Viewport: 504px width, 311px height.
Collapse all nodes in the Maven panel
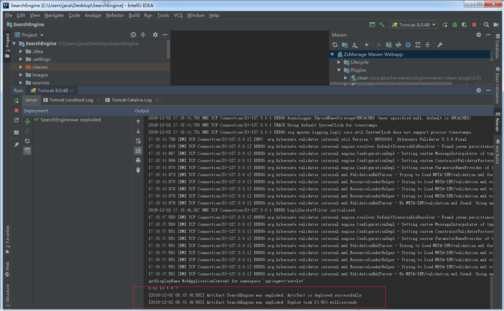pyautogui.click(x=428, y=45)
